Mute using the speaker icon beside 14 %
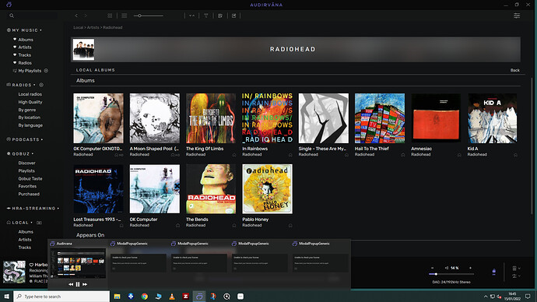This screenshot has height=302, width=537. coord(447,268)
